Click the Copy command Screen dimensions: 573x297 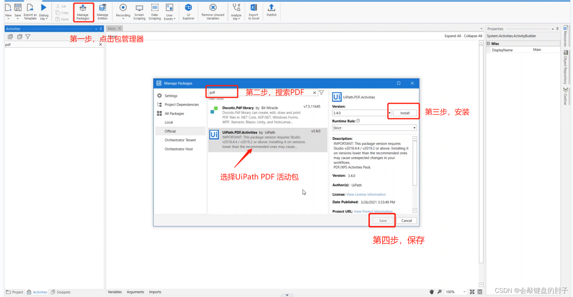[x=62, y=13]
